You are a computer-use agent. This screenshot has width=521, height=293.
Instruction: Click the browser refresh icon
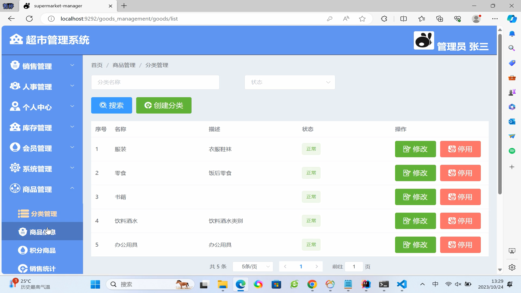point(29,19)
